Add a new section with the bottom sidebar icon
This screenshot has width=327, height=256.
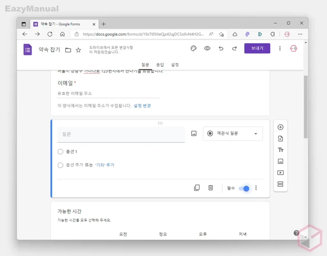point(280,184)
